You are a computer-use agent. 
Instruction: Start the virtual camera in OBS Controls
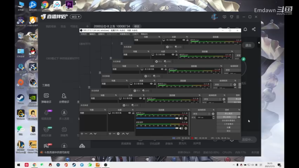tap(228, 121)
